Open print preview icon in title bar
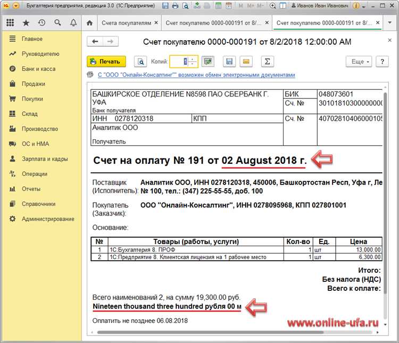Screen dimensions: 399x343 tap(186, 5)
